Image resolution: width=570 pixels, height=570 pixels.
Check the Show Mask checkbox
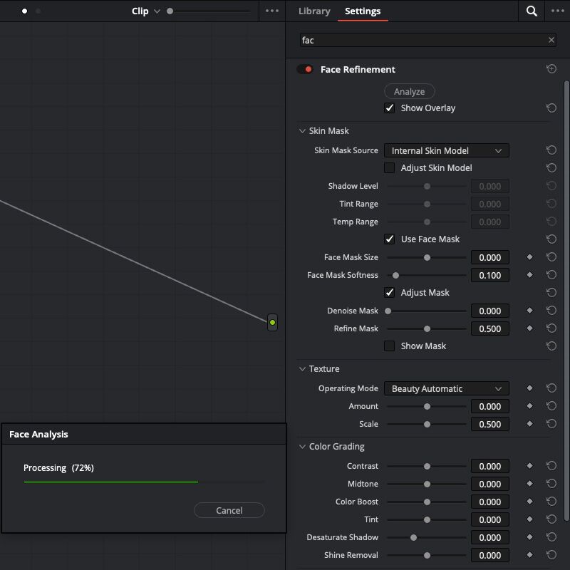click(389, 346)
